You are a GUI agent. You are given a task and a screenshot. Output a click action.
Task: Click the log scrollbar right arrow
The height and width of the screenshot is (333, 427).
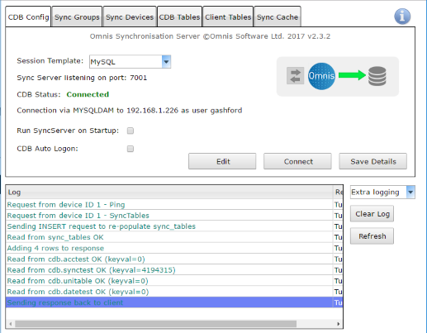pos(339,324)
